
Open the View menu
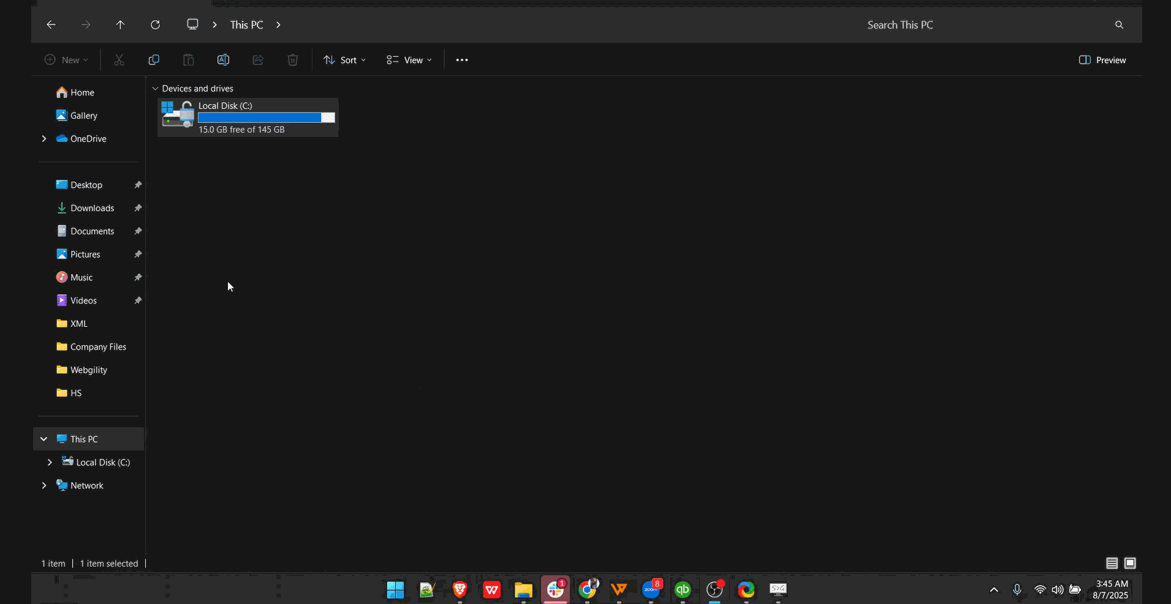coord(409,60)
